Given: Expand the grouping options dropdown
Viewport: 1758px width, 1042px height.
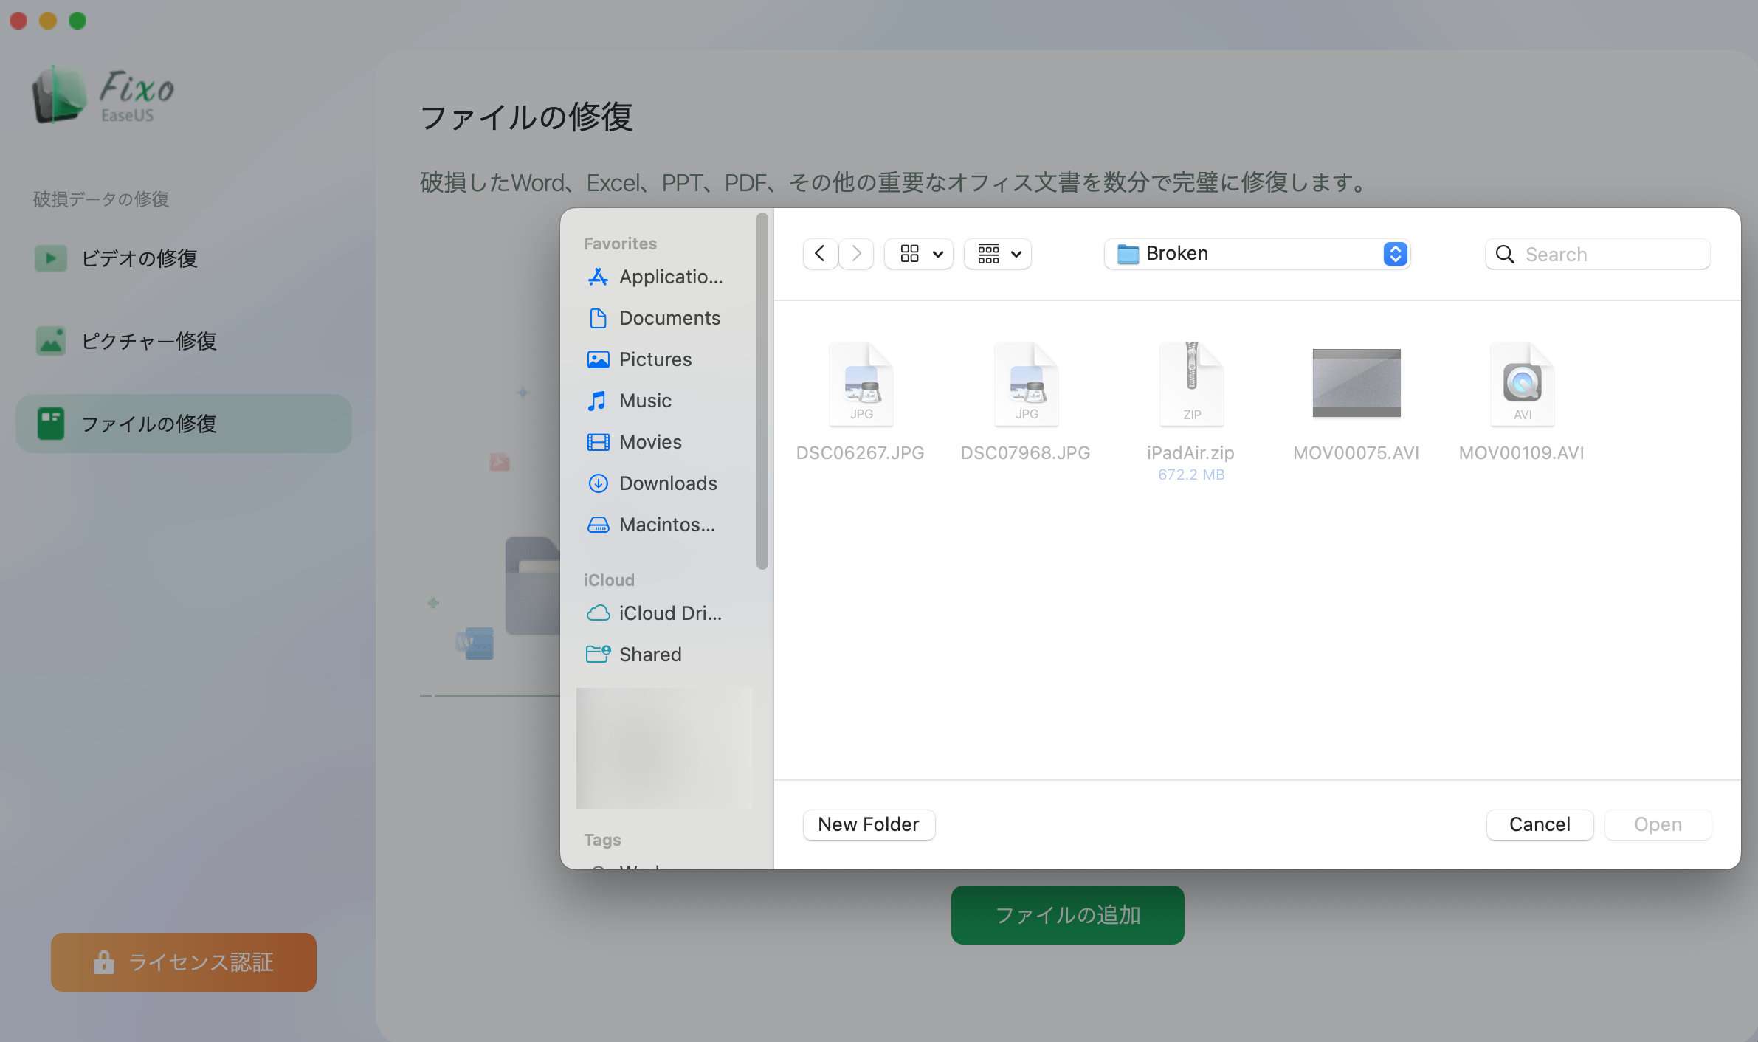Looking at the screenshot, I should pyautogui.click(x=998, y=254).
